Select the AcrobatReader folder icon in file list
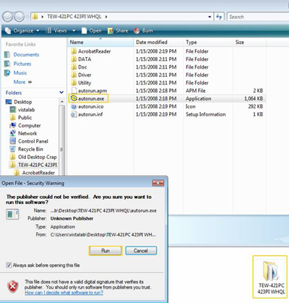 pos(74,51)
